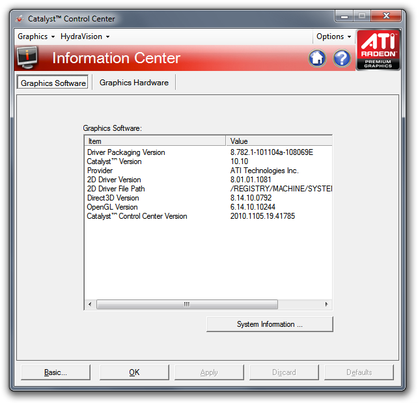Image resolution: width=418 pixels, height=403 pixels.
Task: Open the Options dropdown menu
Action: [x=333, y=36]
